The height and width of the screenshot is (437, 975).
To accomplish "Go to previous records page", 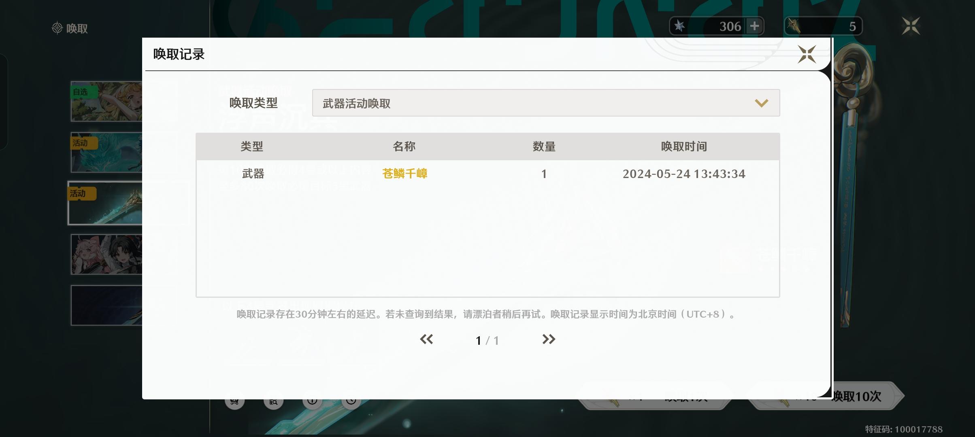I will point(426,339).
